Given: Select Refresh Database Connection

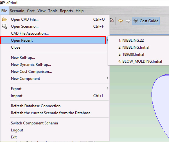Looking at the screenshot, I should coord(55,106).
